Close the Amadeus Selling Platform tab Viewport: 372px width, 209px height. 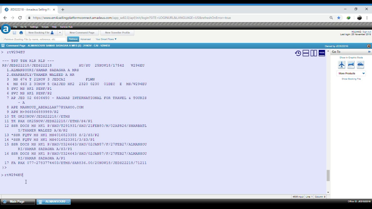54,10
